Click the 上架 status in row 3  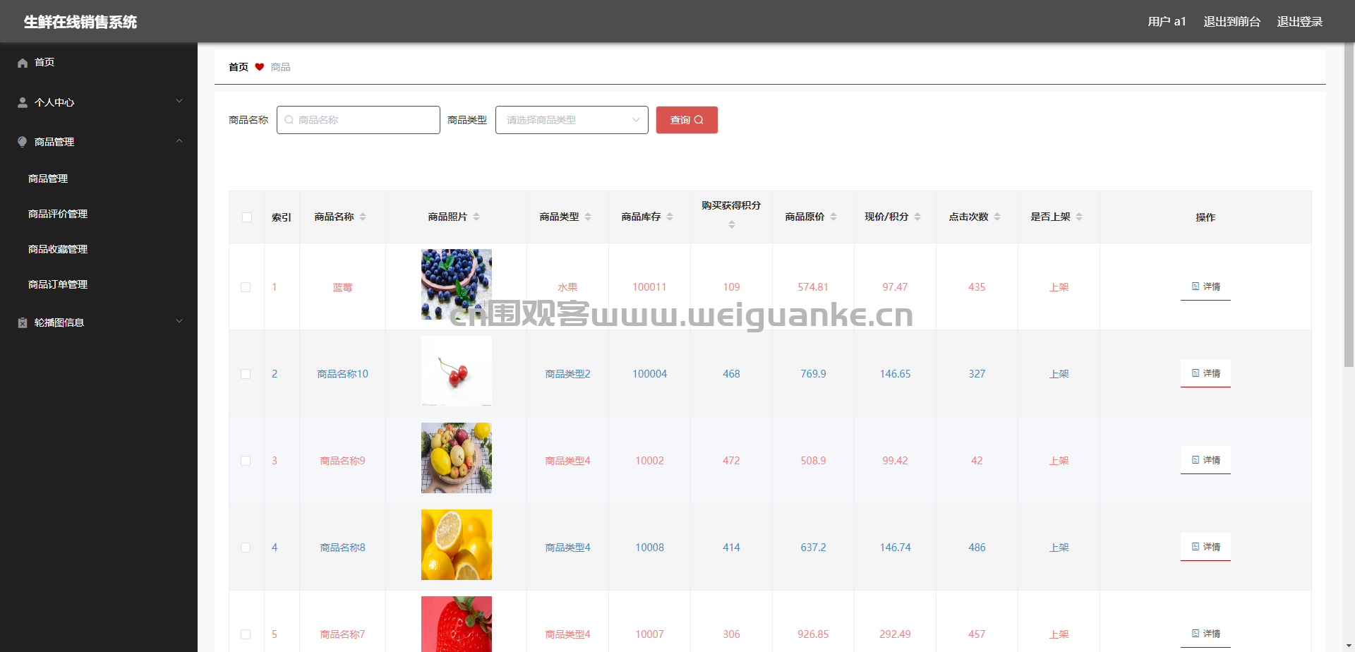coord(1059,461)
